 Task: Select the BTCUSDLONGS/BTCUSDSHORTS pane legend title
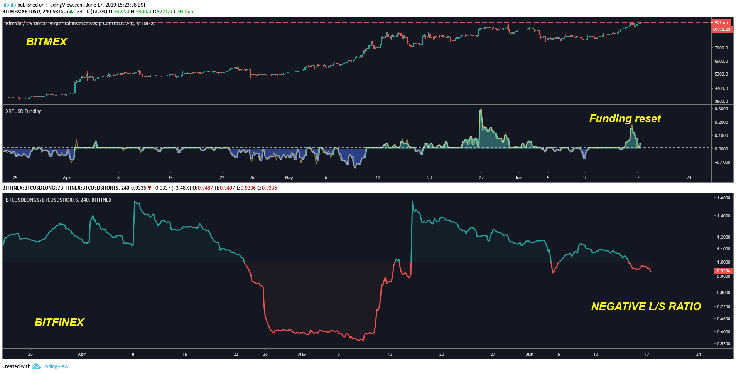[x=59, y=200]
